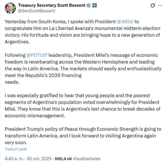
Task: Click the gray verified checkmark badge
Action: pos(88,5)
